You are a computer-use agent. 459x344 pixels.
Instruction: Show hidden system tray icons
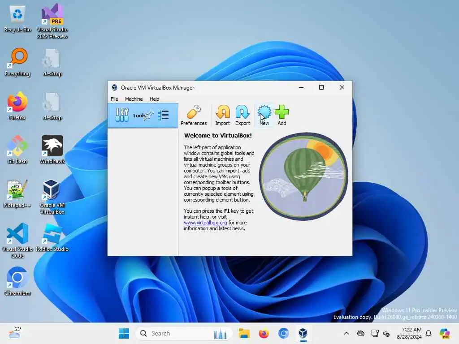click(x=346, y=333)
